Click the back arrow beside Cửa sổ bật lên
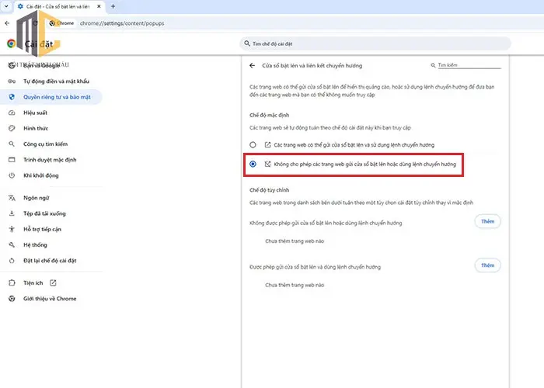This screenshot has width=544, height=388. 253,65
